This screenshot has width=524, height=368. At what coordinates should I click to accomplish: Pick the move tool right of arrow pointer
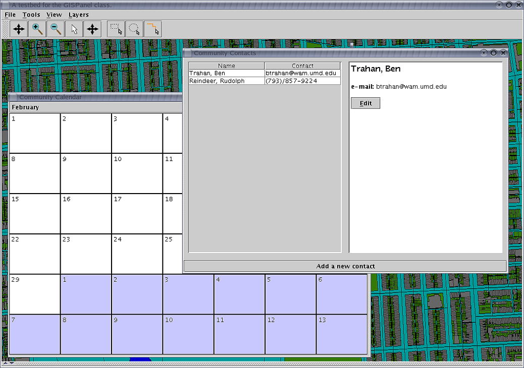92,29
